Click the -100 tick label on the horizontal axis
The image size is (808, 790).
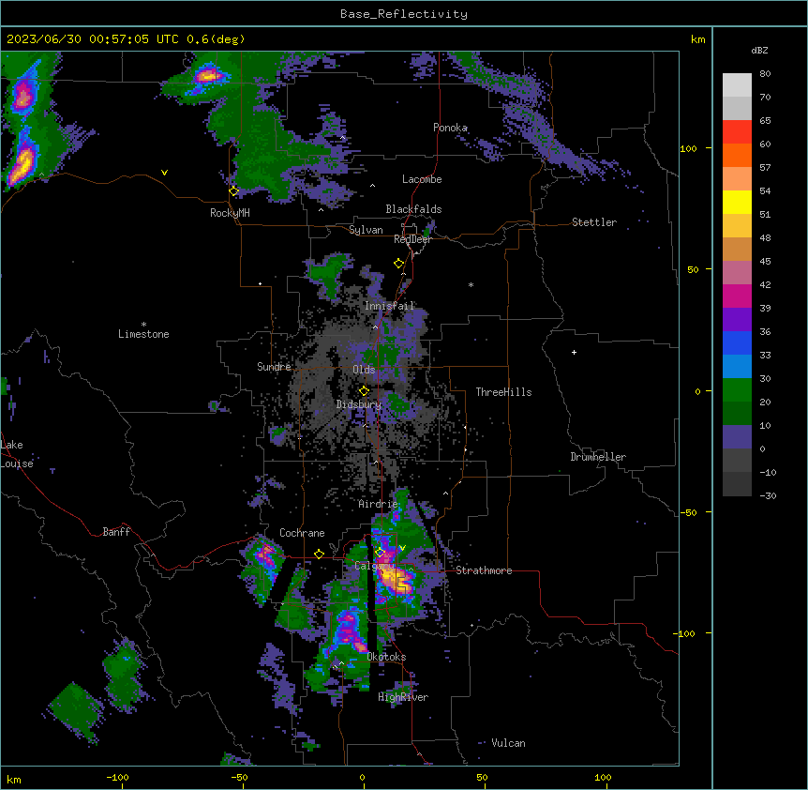point(117,777)
